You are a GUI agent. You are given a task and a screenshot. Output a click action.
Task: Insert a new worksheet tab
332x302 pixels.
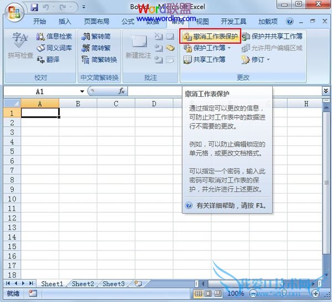click(138, 284)
